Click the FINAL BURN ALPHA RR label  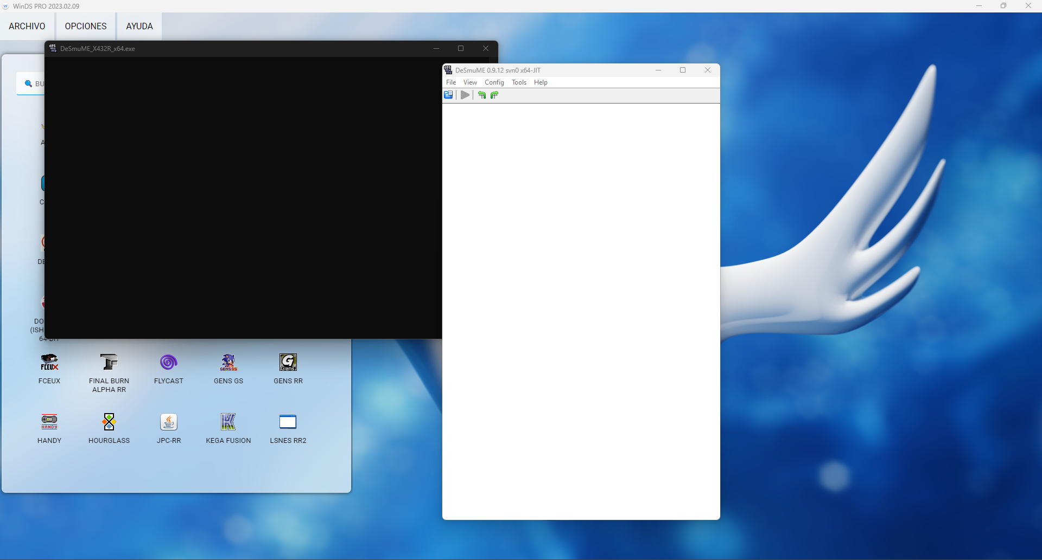point(109,385)
